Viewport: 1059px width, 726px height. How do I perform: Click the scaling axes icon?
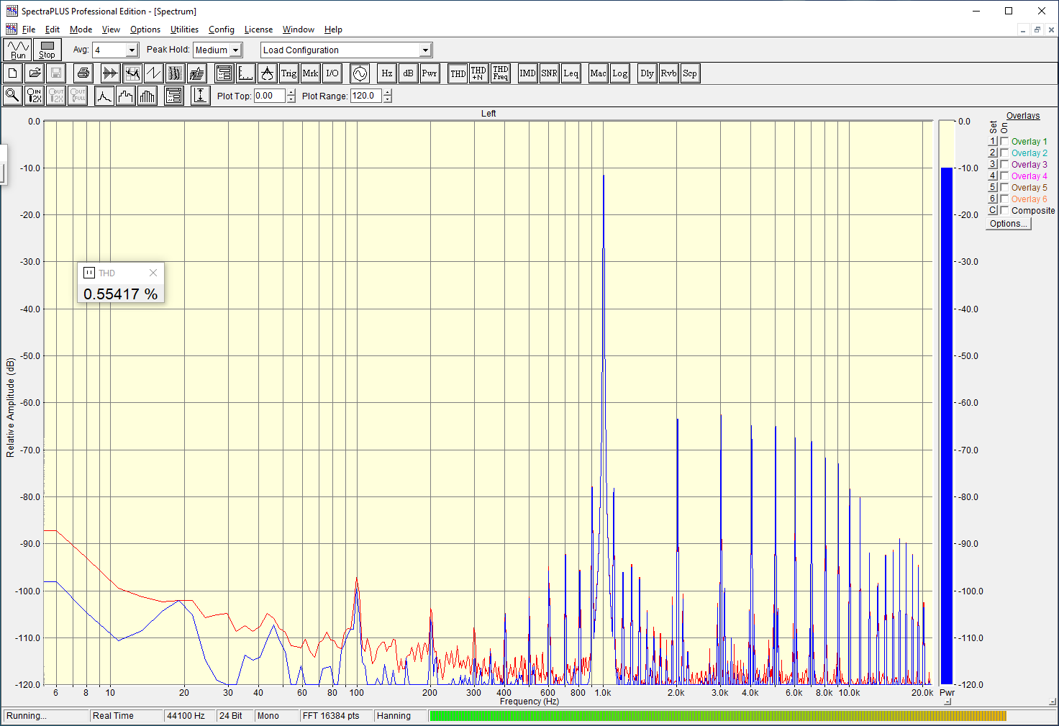coord(245,73)
